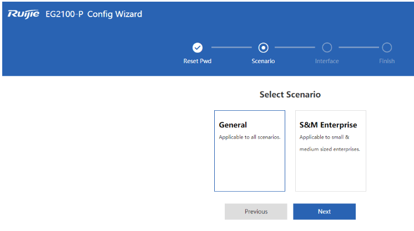Screen dimensions: 414x231
Task: Choose the General scenario card
Action: 250,151
